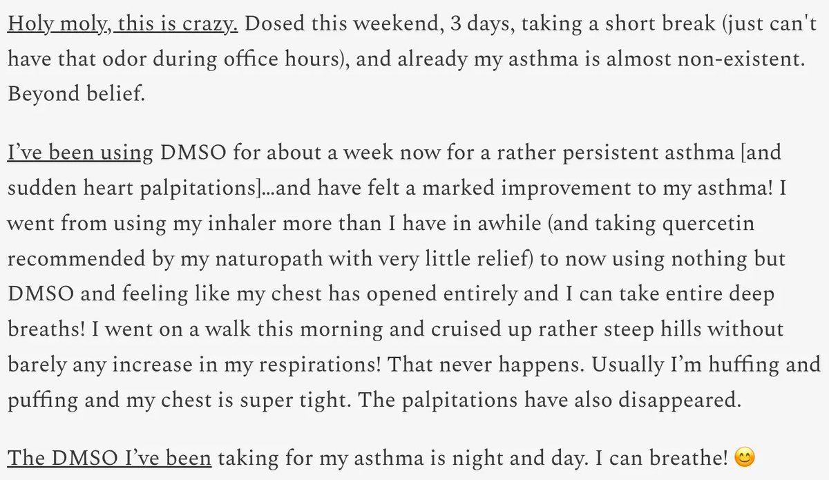This screenshot has width=829, height=480.
Task: Open the "Holy moly, this is crazy." link
Action: pos(124,26)
